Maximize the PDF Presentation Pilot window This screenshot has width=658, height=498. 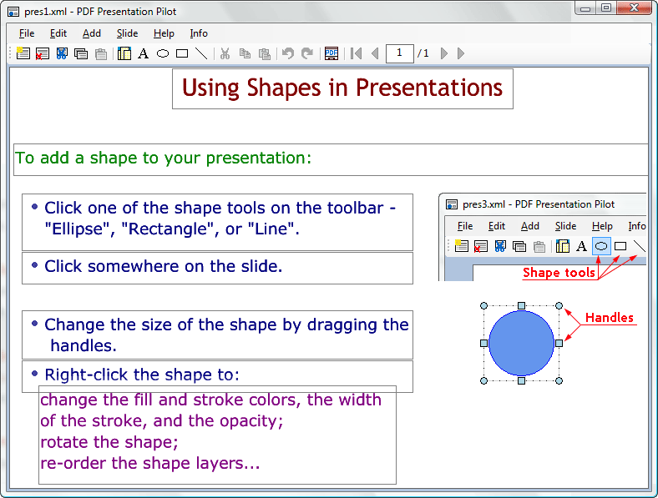[x=606, y=8]
